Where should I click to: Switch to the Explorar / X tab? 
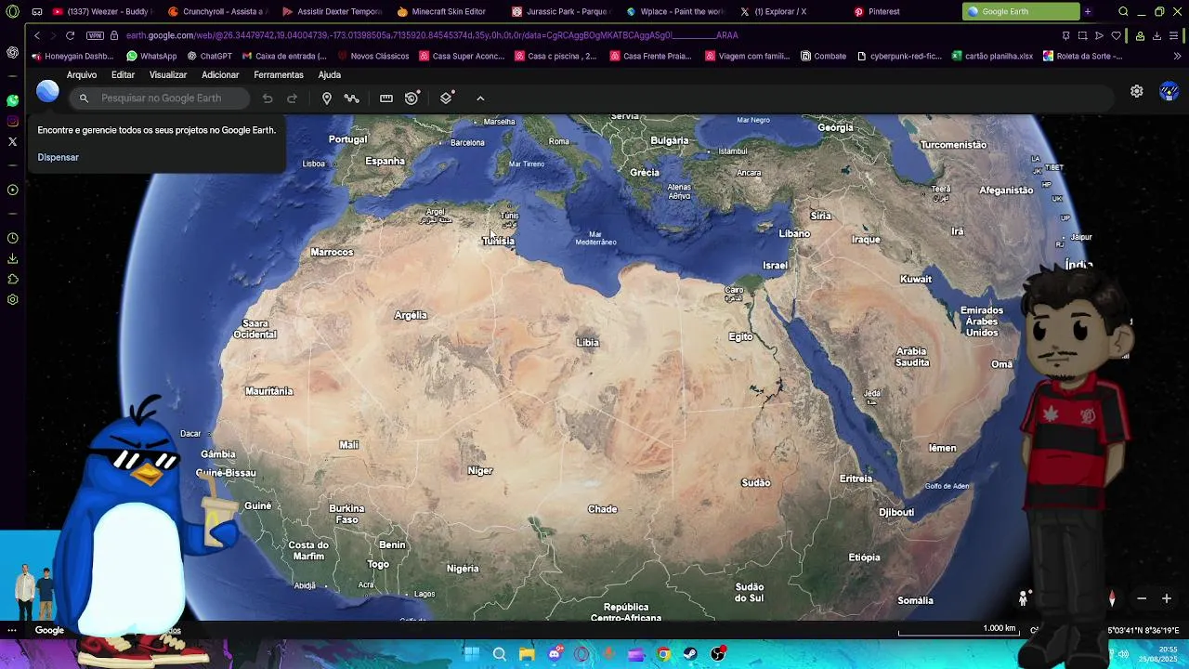tap(790, 11)
